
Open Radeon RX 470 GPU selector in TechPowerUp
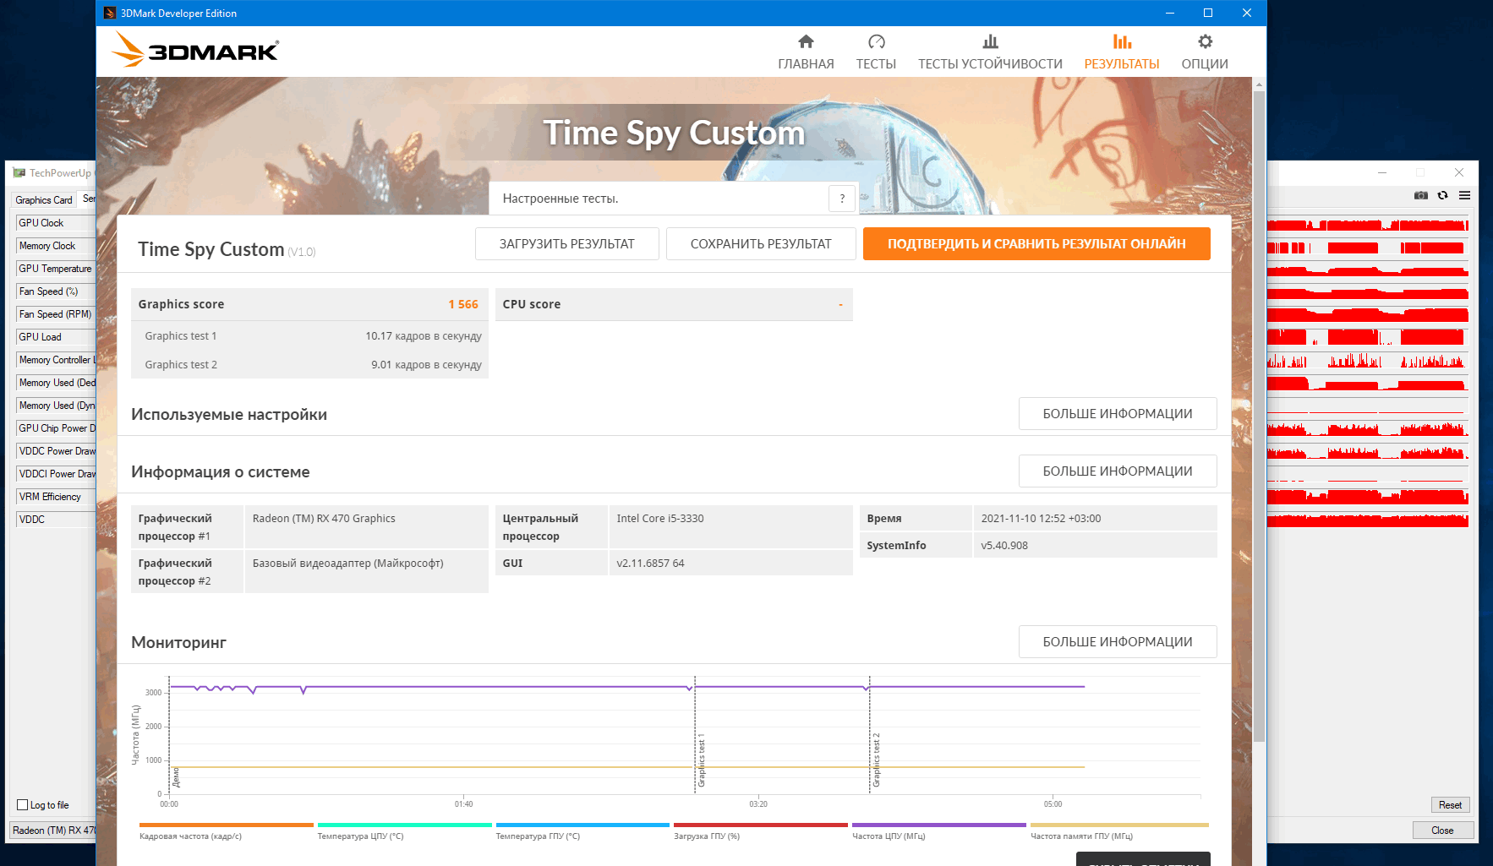pyautogui.click(x=52, y=831)
